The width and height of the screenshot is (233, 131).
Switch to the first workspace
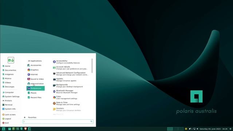coord(170,129)
